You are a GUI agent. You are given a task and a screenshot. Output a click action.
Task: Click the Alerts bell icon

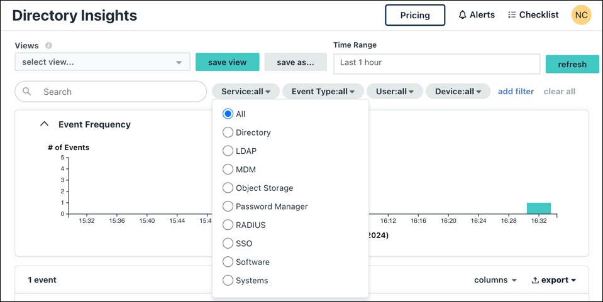tap(462, 15)
